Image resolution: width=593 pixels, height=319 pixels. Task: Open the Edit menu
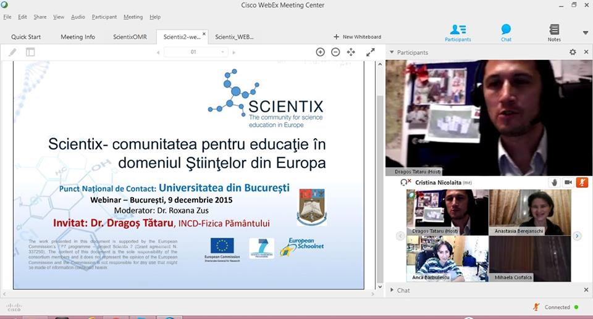pos(22,17)
